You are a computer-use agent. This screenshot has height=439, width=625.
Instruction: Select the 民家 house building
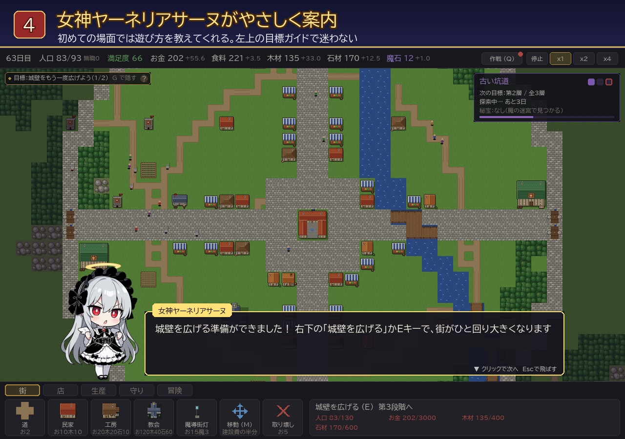point(68,418)
